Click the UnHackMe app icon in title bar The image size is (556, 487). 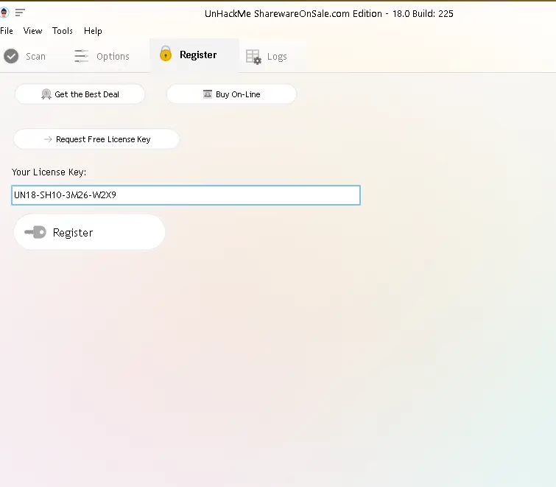pos(4,13)
